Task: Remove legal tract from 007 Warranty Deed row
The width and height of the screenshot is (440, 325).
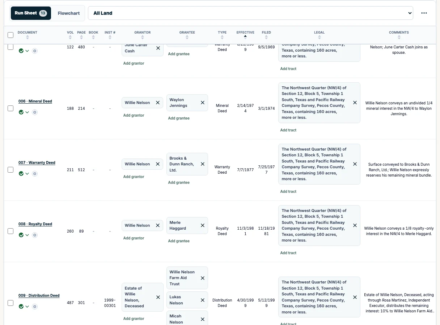Action: click(355, 164)
